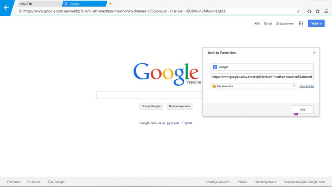Click the favorites star icon
This screenshot has width=332, height=187.
tap(317, 11)
